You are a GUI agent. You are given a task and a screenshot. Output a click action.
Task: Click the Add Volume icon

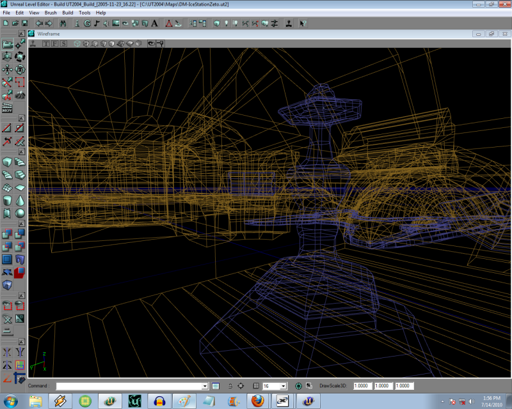tap(7, 285)
